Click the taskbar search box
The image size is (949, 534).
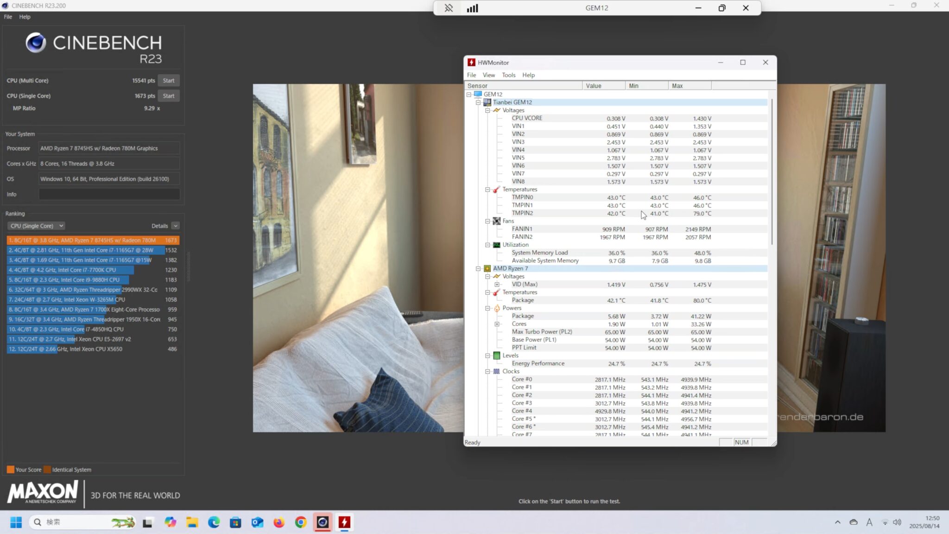[x=83, y=522]
